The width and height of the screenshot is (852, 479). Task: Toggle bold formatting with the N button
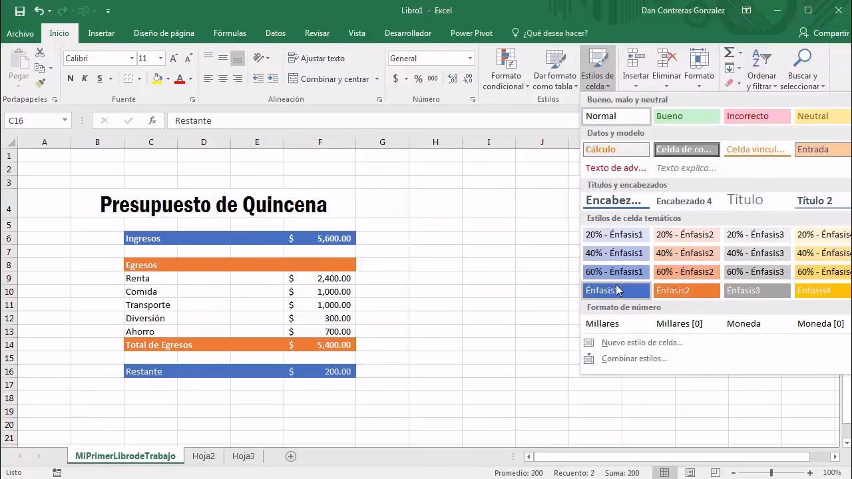(x=71, y=79)
